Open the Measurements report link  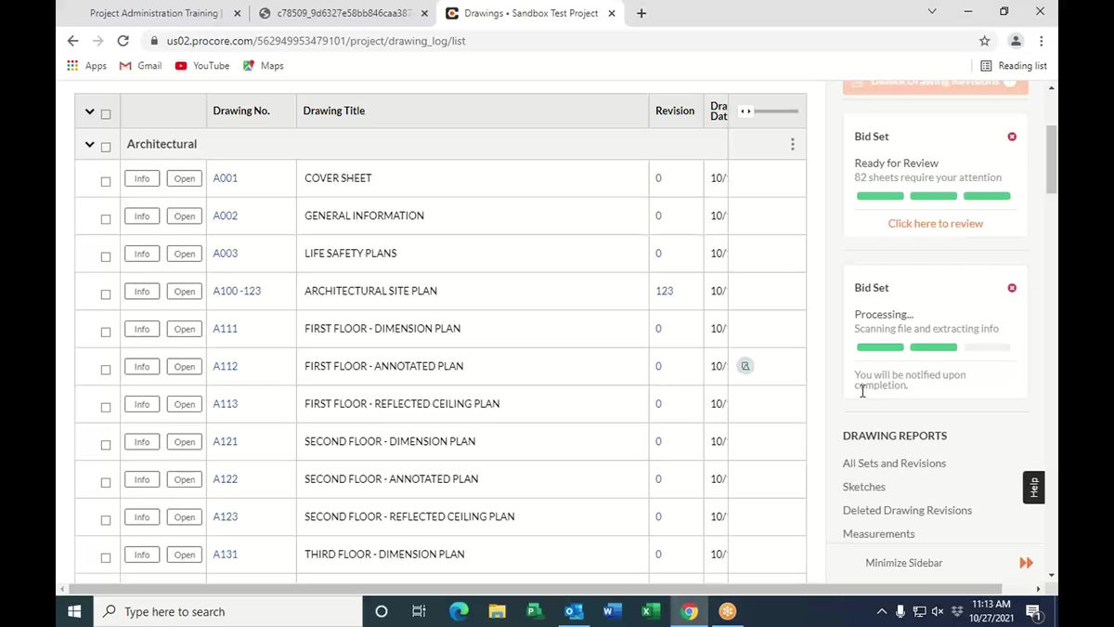tap(879, 534)
